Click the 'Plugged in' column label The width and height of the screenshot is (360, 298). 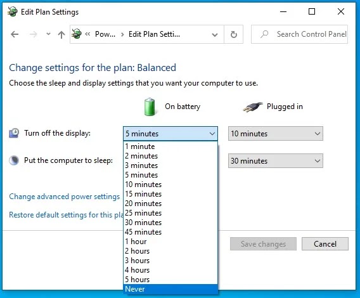click(285, 107)
